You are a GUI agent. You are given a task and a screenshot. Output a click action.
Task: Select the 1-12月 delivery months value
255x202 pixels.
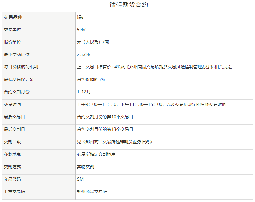[84, 92]
